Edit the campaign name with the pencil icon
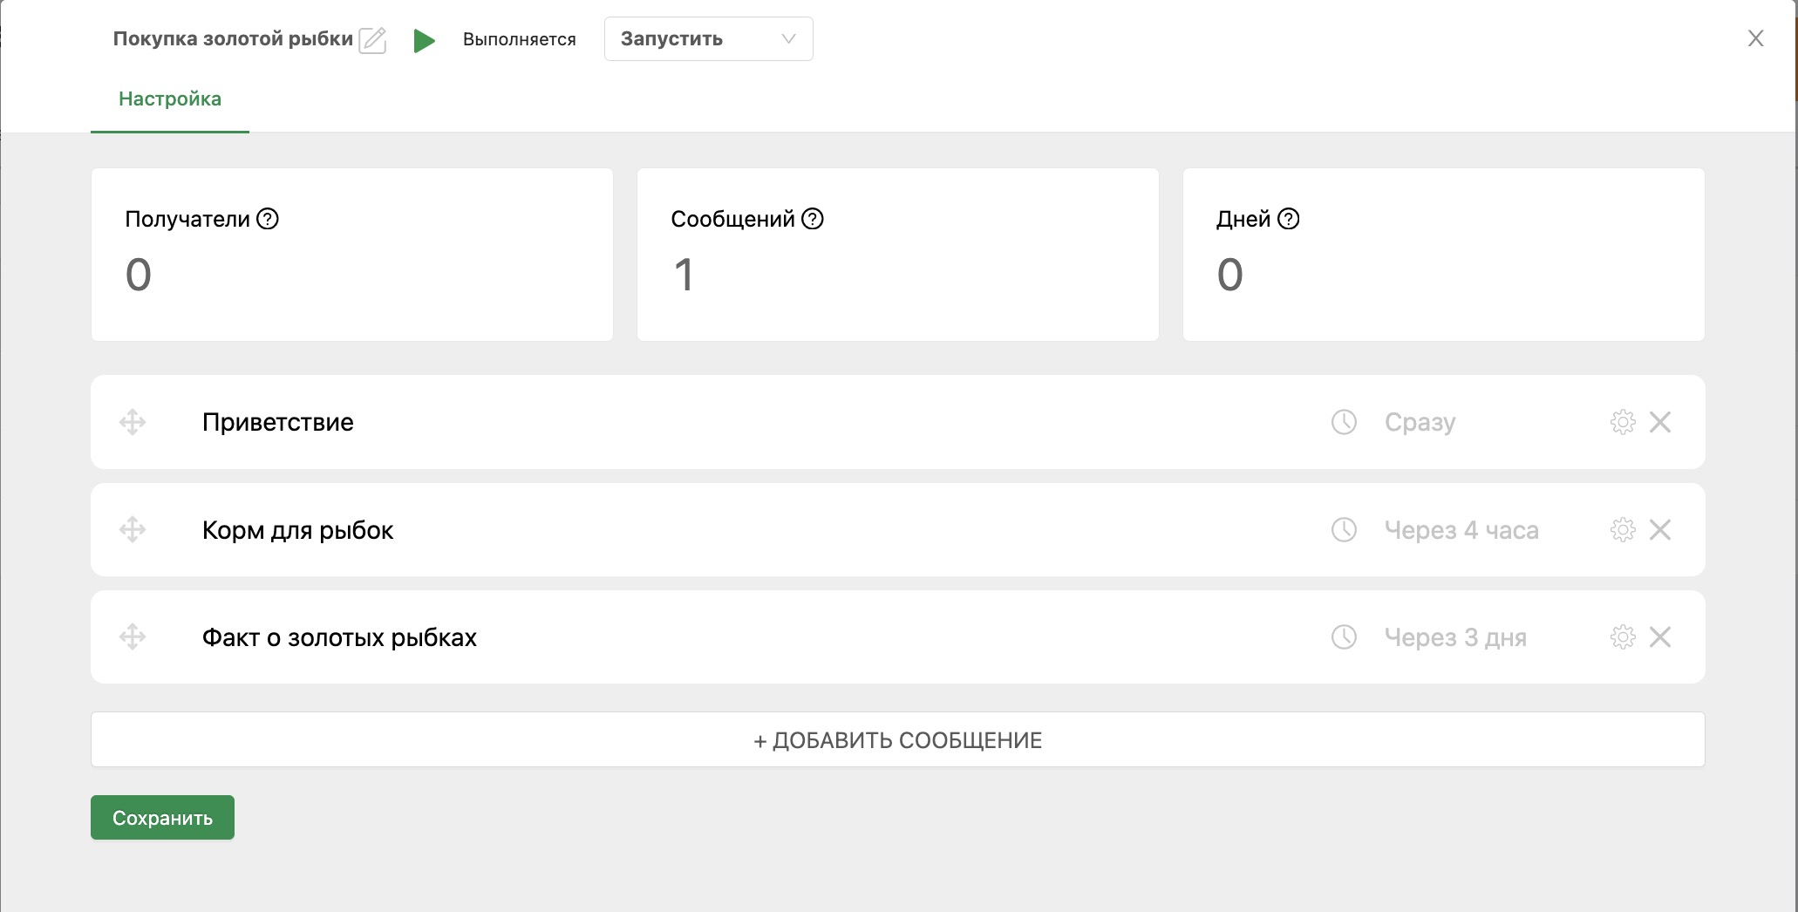The image size is (1798, 912). 372,40
